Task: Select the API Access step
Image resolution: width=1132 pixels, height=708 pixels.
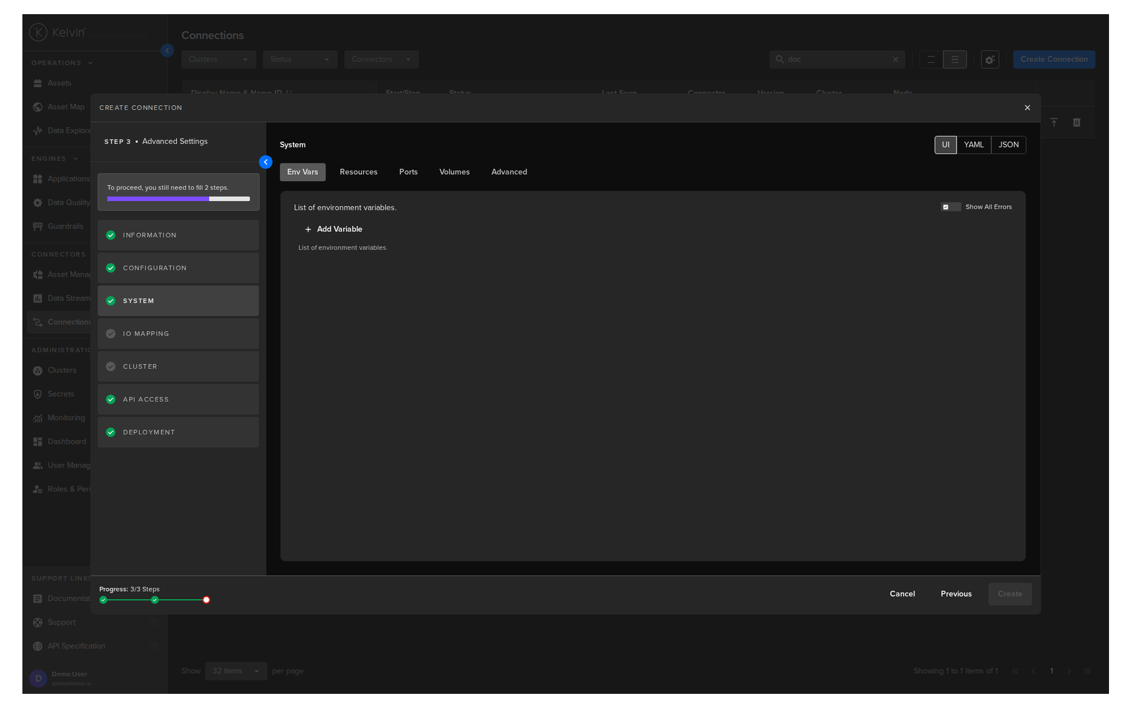Action: coord(178,399)
